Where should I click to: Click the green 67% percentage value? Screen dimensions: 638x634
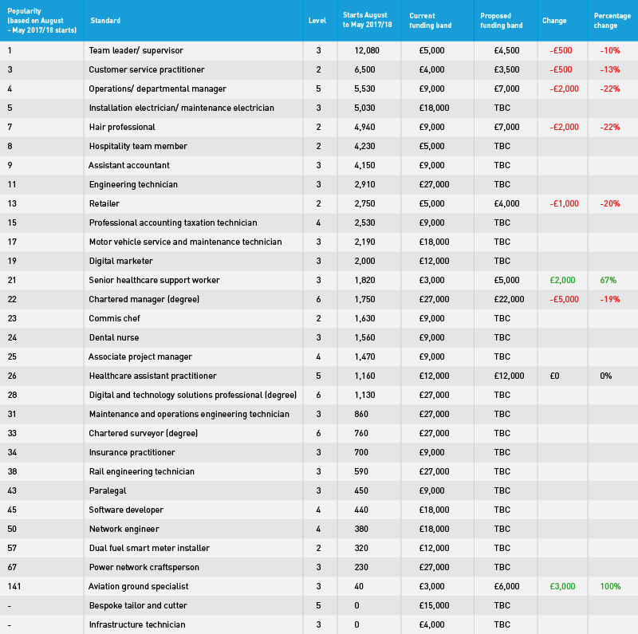coord(608,280)
